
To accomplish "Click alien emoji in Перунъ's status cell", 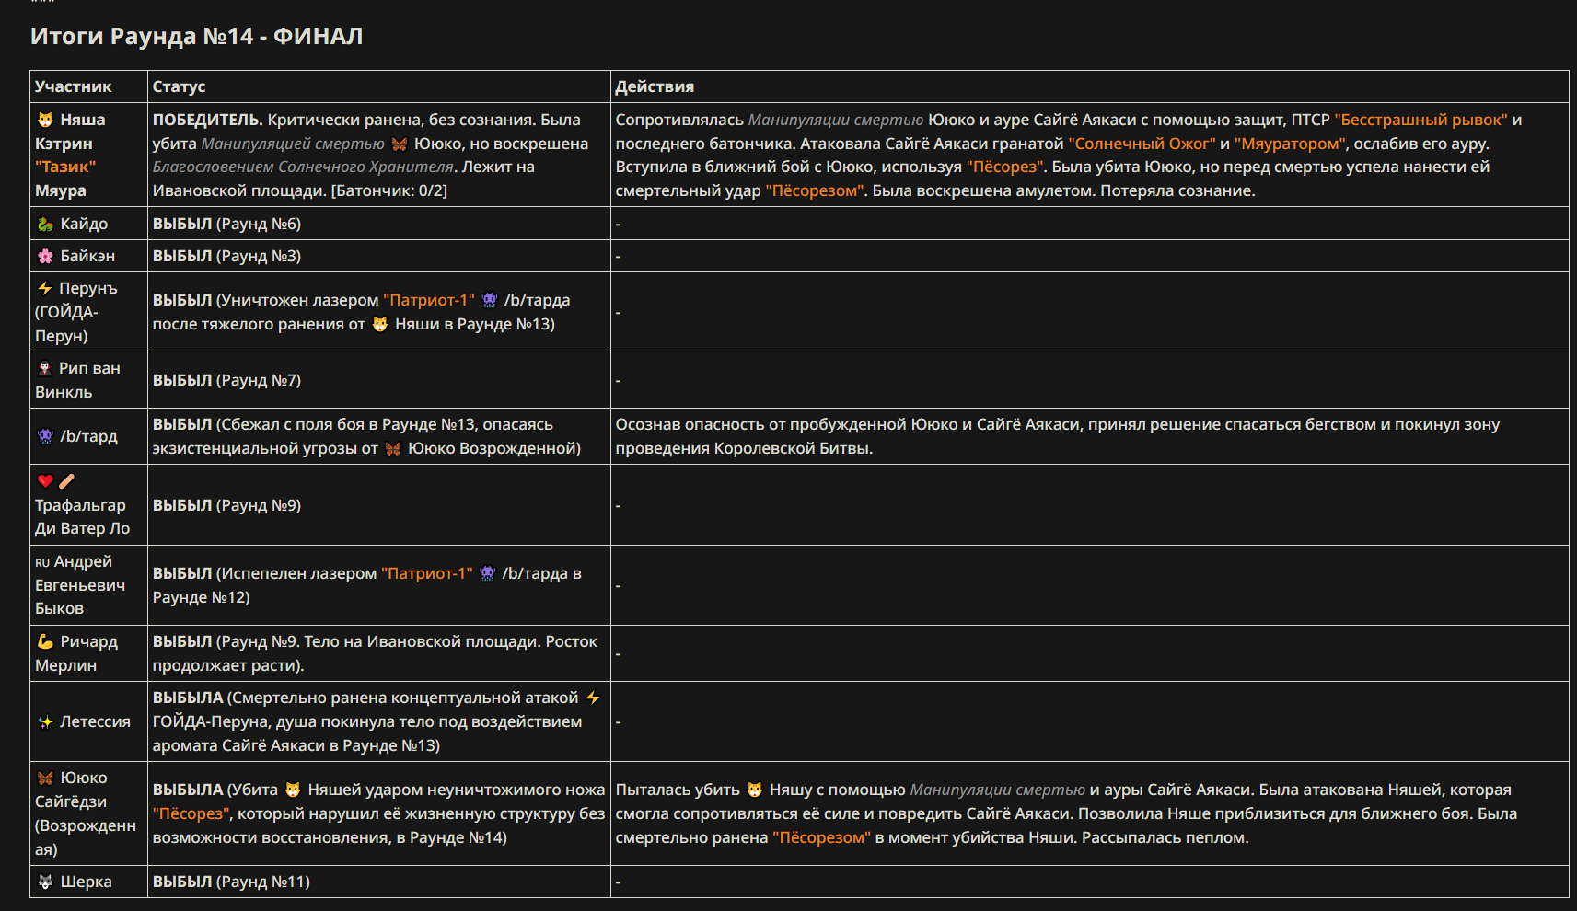I will (489, 300).
